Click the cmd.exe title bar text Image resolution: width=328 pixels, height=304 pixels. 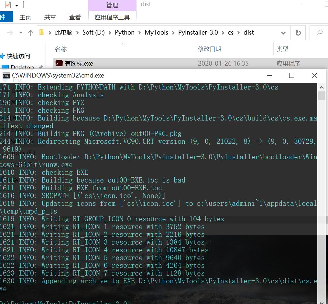tap(58, 75)
